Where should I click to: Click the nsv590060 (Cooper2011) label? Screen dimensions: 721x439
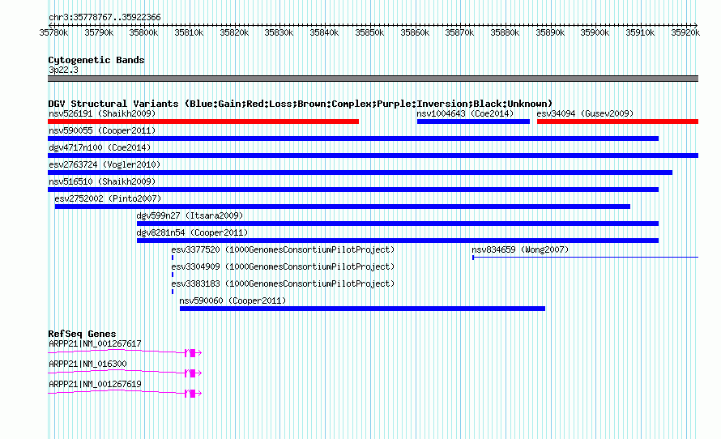233,300
